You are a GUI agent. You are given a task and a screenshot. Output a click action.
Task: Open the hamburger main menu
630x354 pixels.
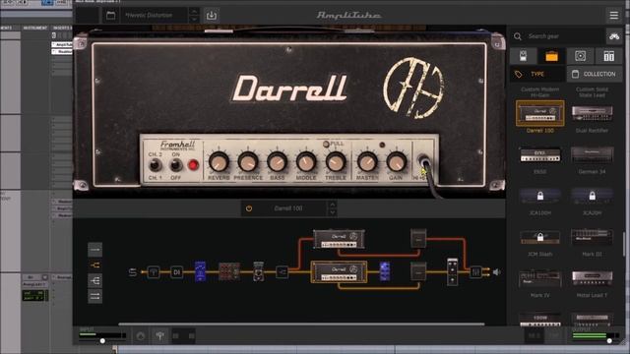pos(613,16)
